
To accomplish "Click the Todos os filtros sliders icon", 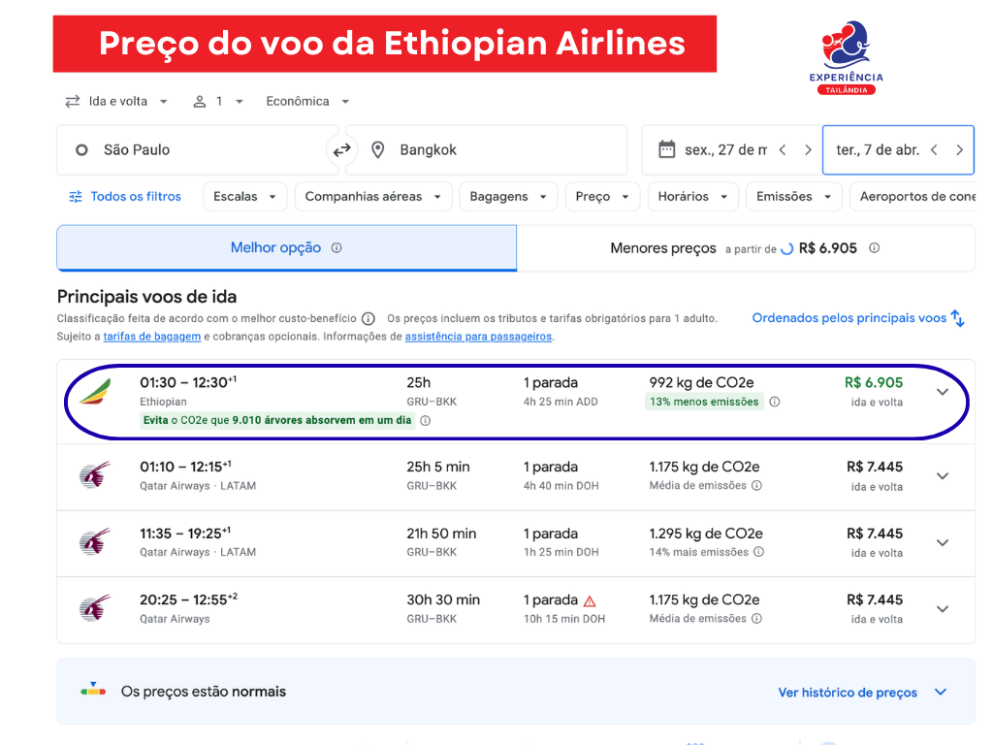I will 76,197.
